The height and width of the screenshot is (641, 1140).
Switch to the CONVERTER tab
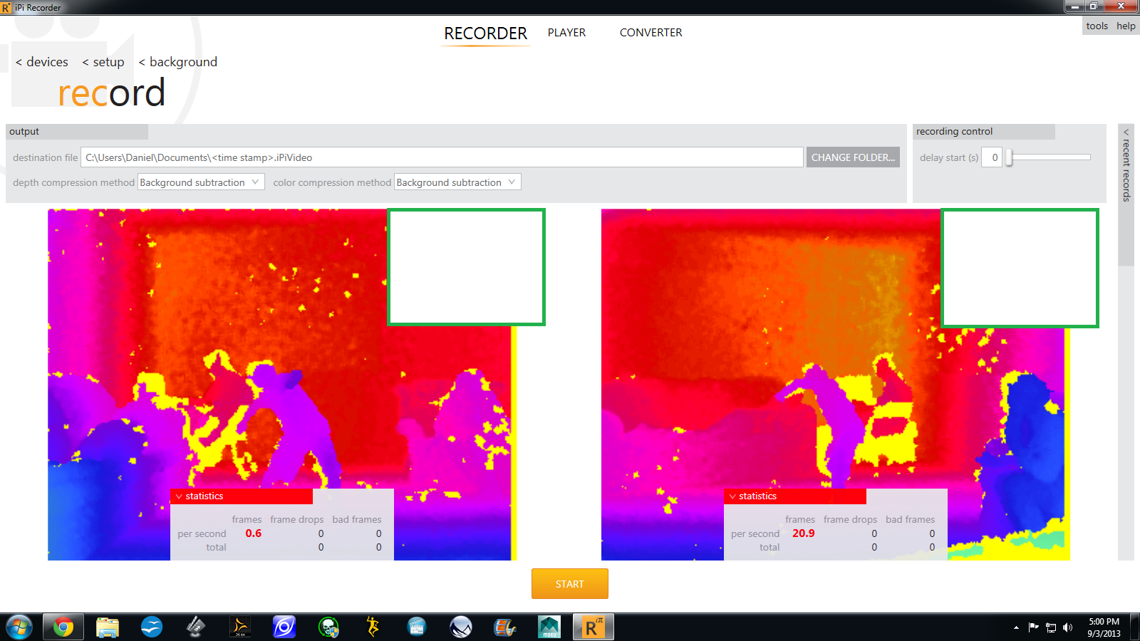point(651,33)
